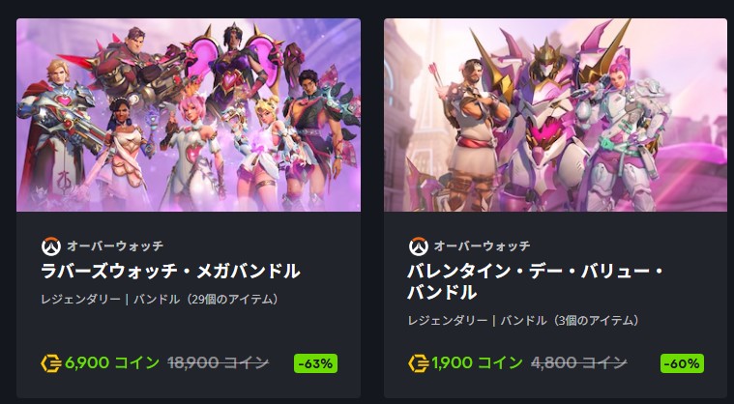Click coin currency icon beside 6,900 price
This screenshot has width=734, height=404.
point(51,363)
